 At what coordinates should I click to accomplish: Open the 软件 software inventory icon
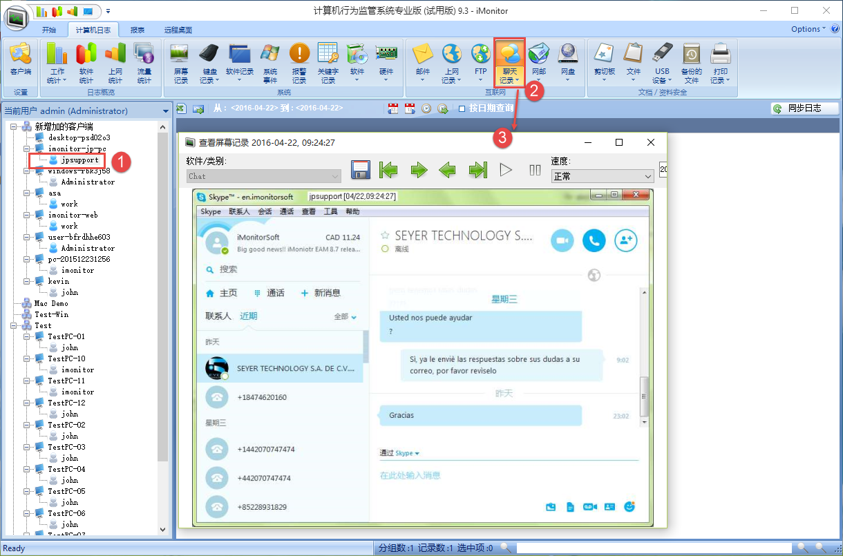[357, 63]
